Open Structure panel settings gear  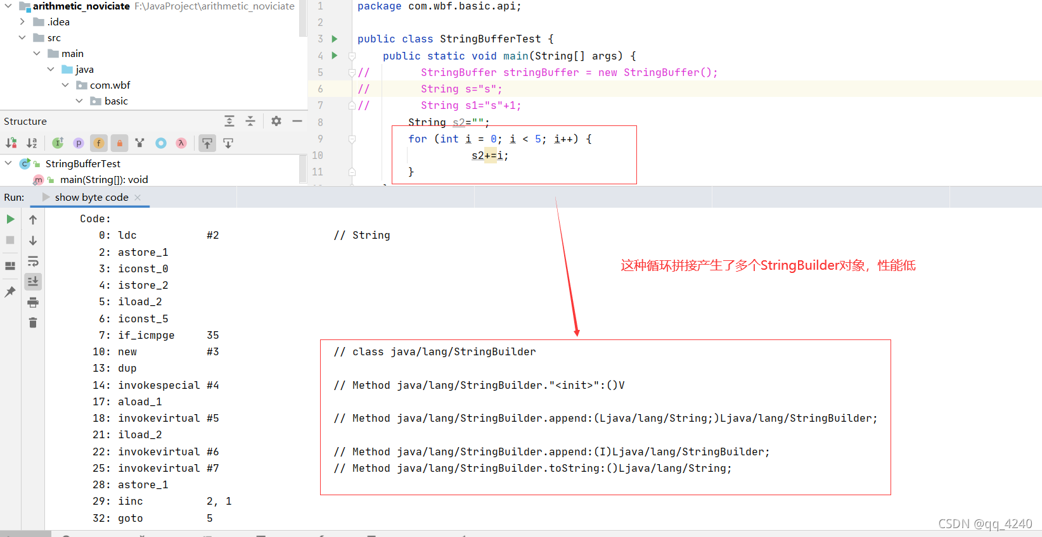tap(276, 121)
